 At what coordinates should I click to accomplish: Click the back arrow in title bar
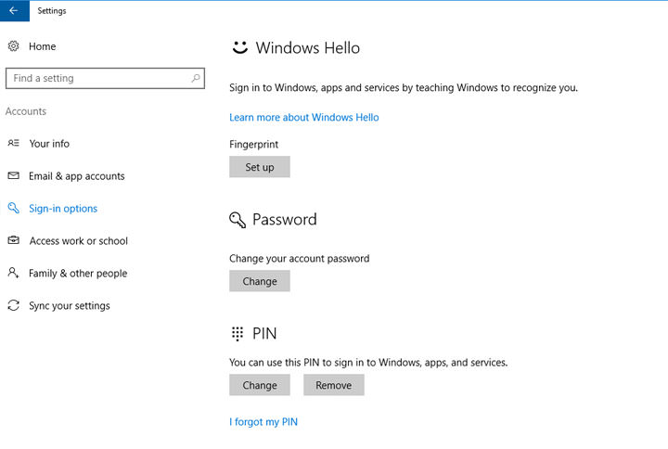[x=14, y=11]
